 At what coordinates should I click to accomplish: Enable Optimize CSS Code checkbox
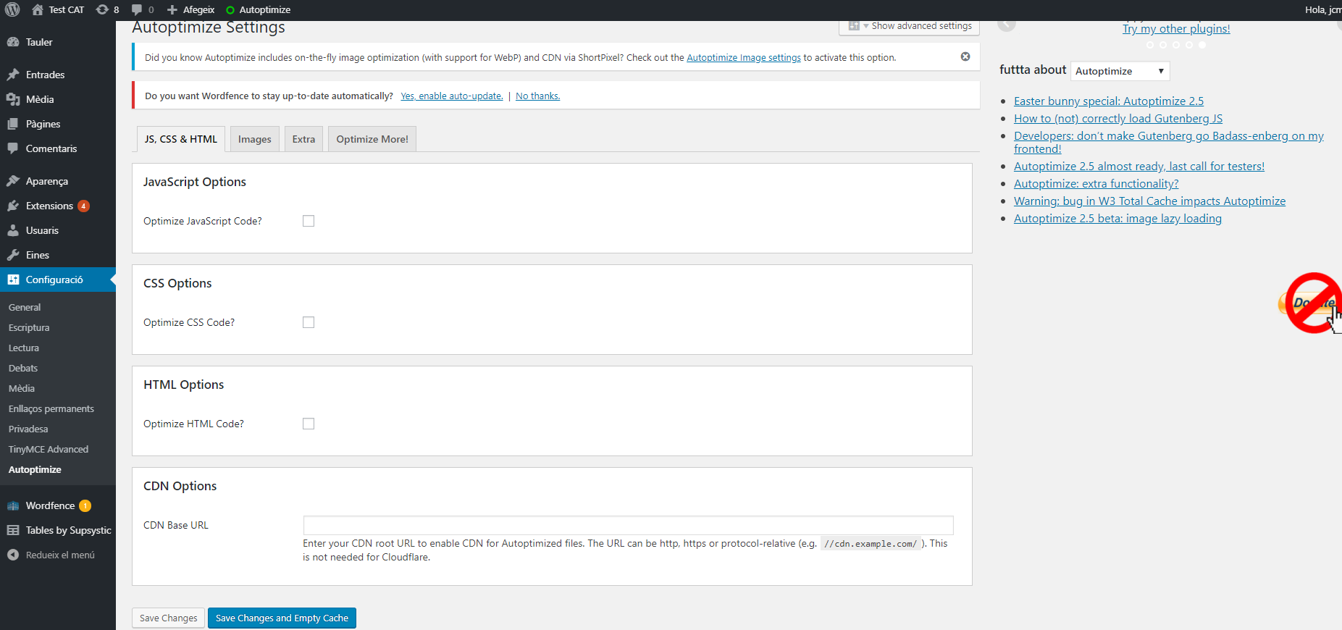click(x=309, y=322)
